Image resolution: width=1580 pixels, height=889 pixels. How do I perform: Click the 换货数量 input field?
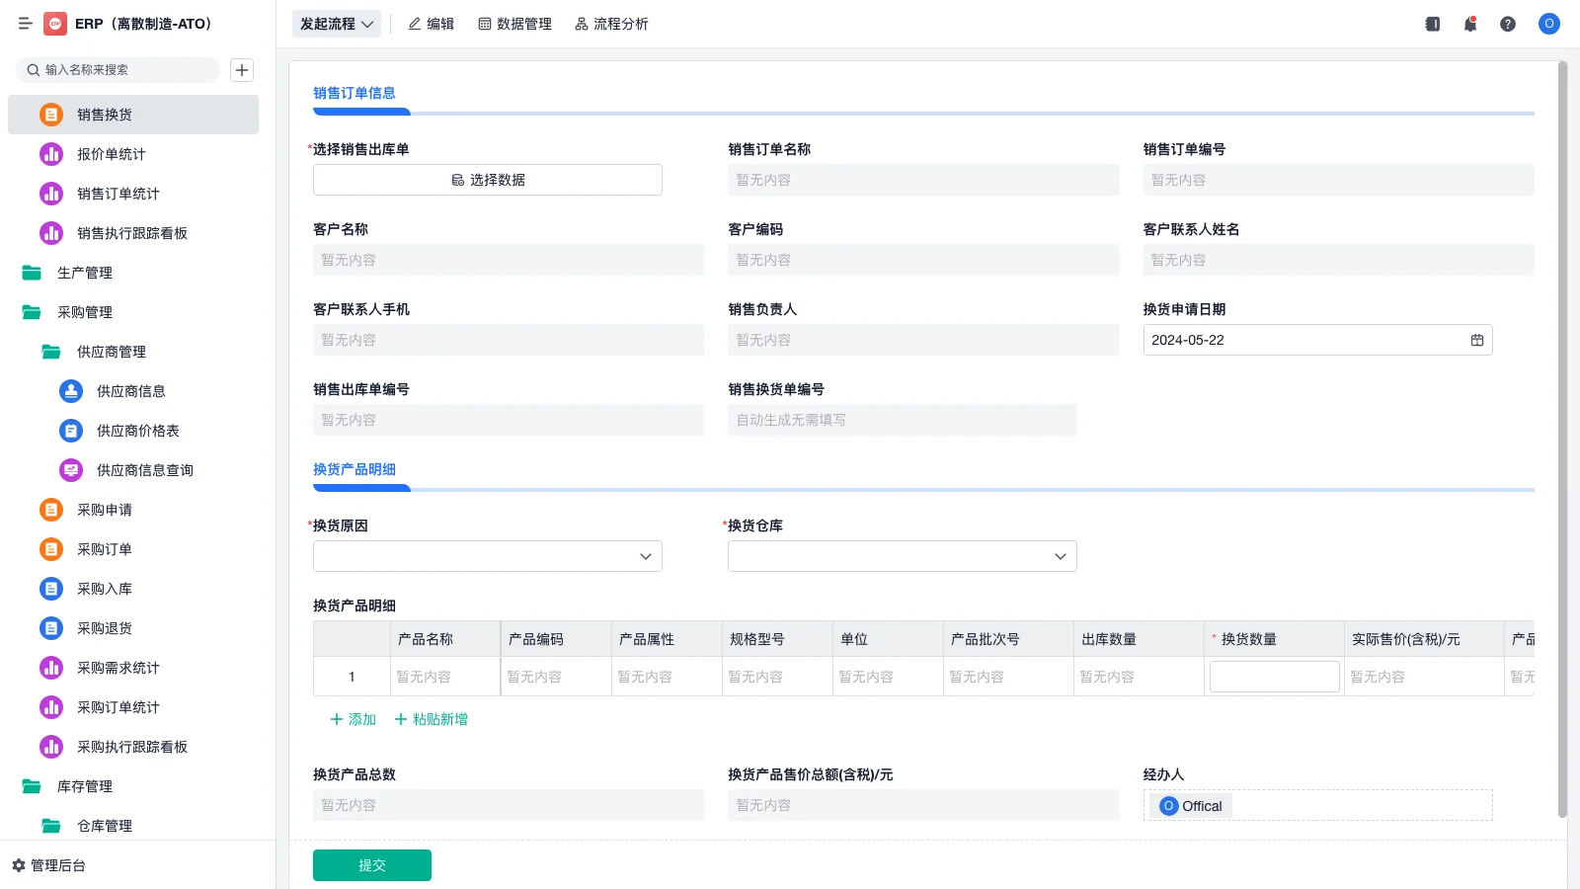(x=1274, y=676)
